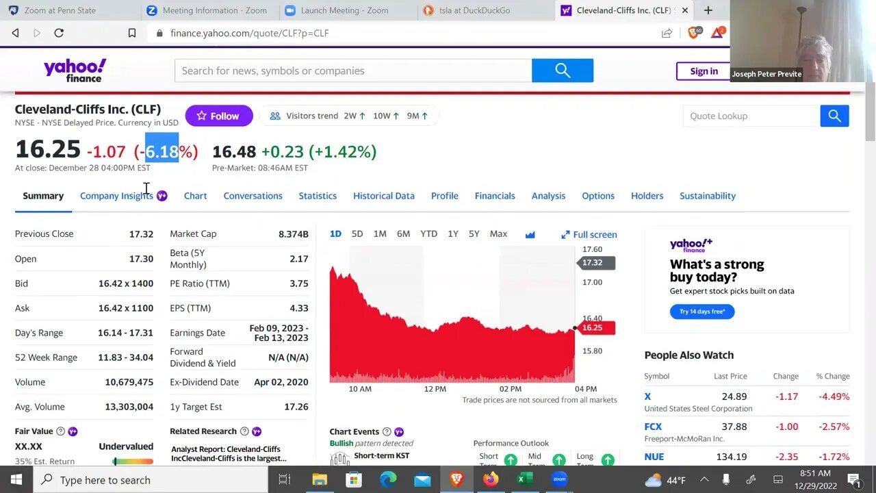876x493 pixels.
Task: Open Brave Shields lion icon
Action: click(x=694, y=32)
